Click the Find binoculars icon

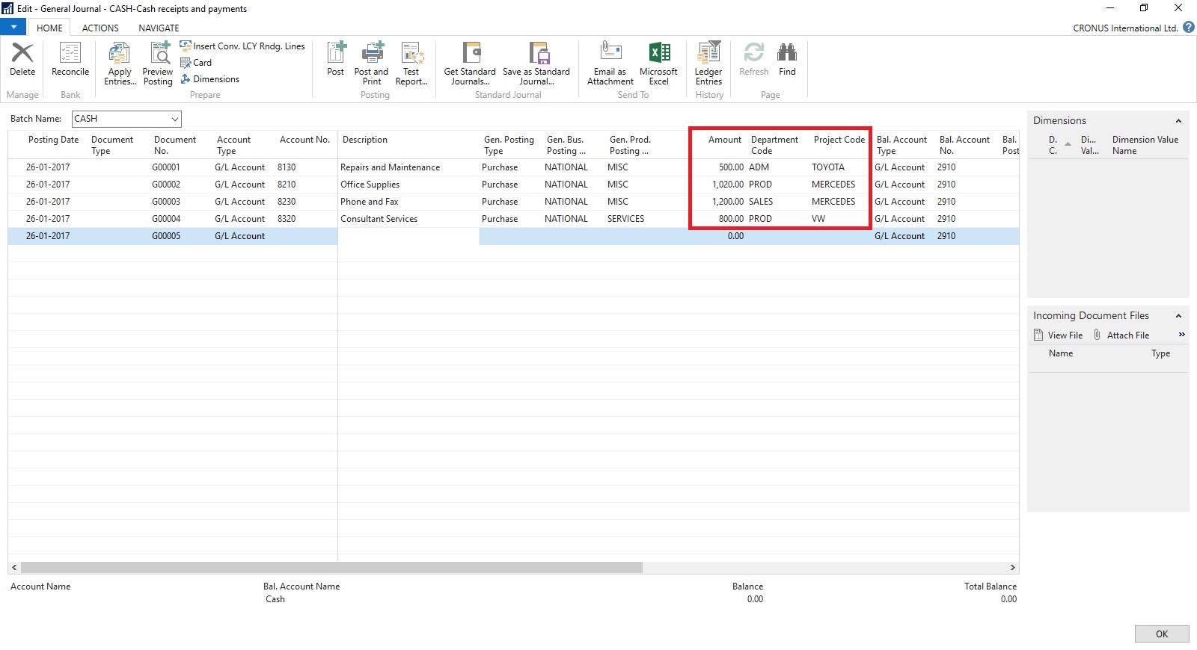click(787, 60)
